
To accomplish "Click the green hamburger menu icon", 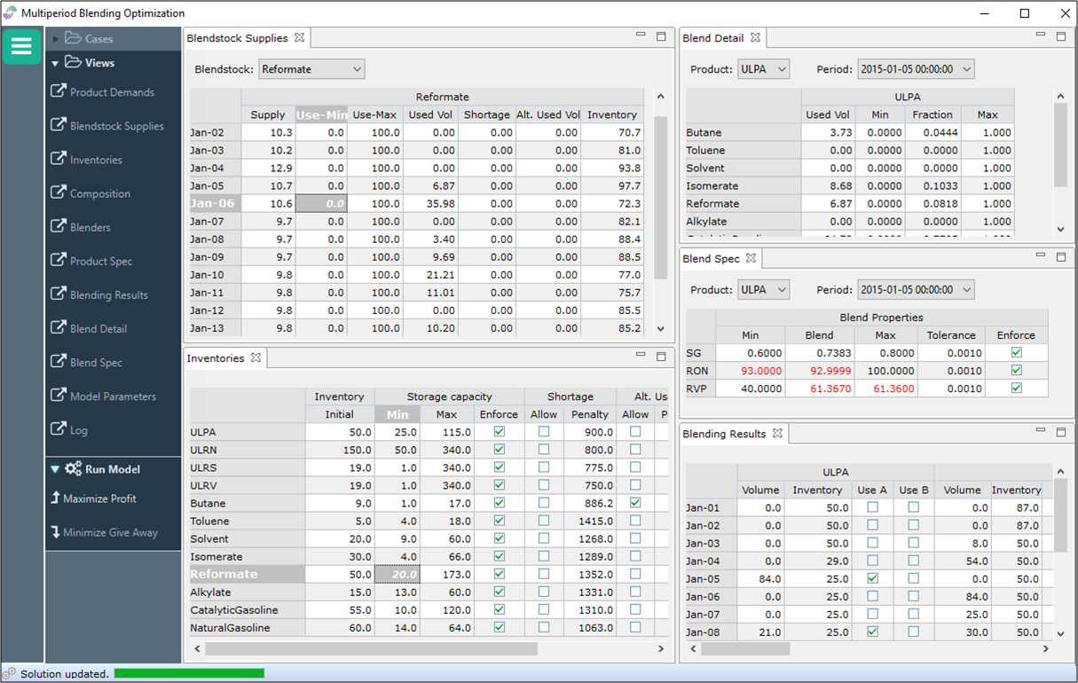I will pos(21,46).
